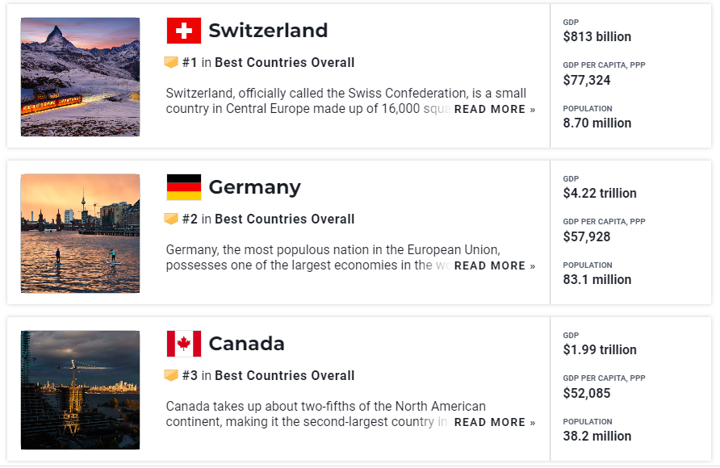Expand Canada description with READ MORE
This screenshot has height=468, width=720.
[x=495, y=422]
